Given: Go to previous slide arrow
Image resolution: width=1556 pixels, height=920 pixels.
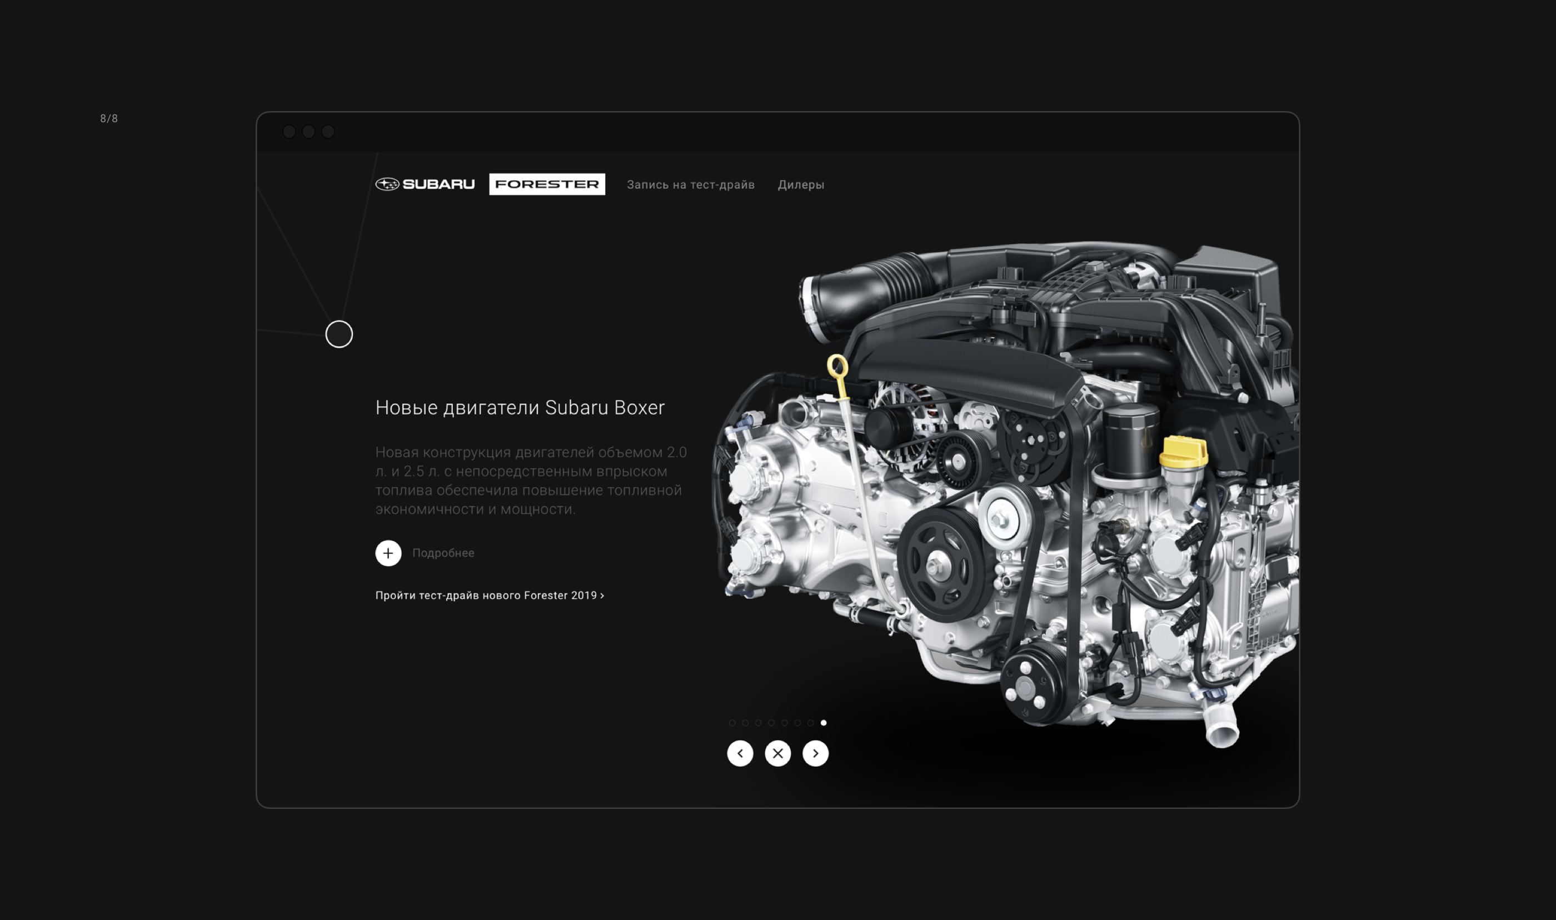Looking at the screenshot, I should 740,753.
